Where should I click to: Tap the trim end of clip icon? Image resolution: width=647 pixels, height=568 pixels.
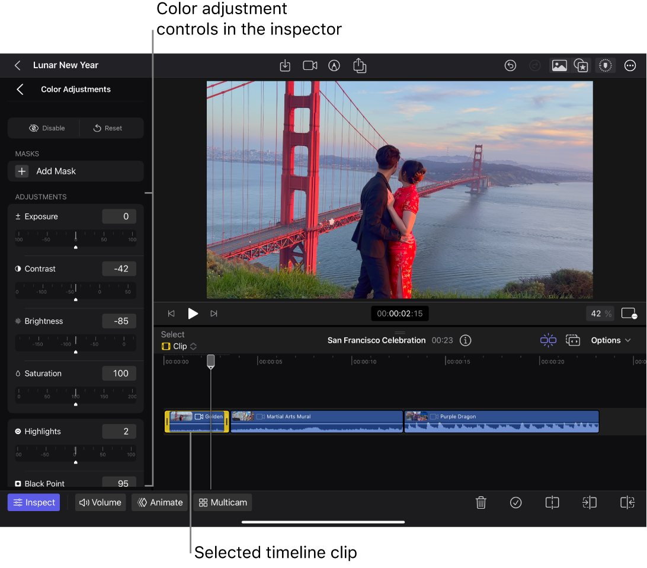click(x=627, y=502)
